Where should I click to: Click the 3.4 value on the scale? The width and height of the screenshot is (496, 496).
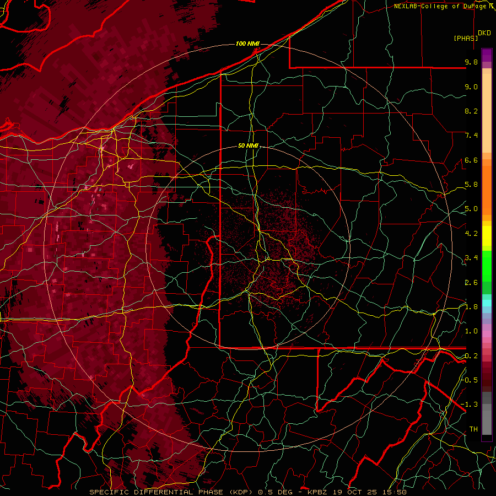click(471, 258)
